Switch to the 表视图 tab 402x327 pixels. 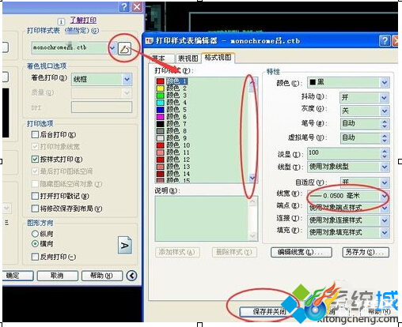point(188,58)
